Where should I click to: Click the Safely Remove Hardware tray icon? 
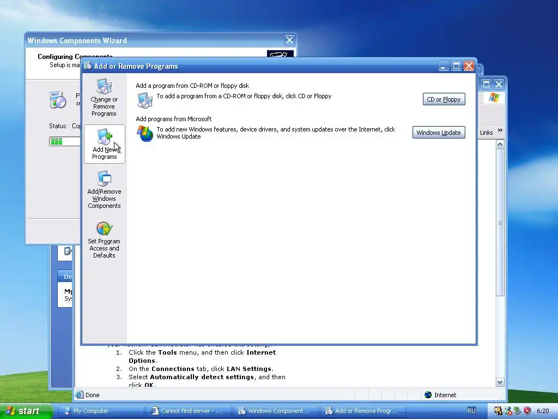(518, 411)
